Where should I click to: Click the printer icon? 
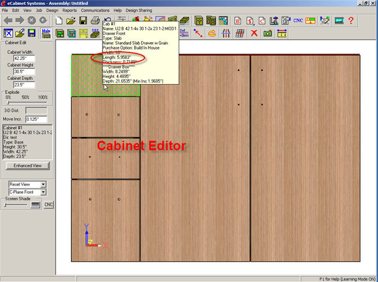coord(95,20)
